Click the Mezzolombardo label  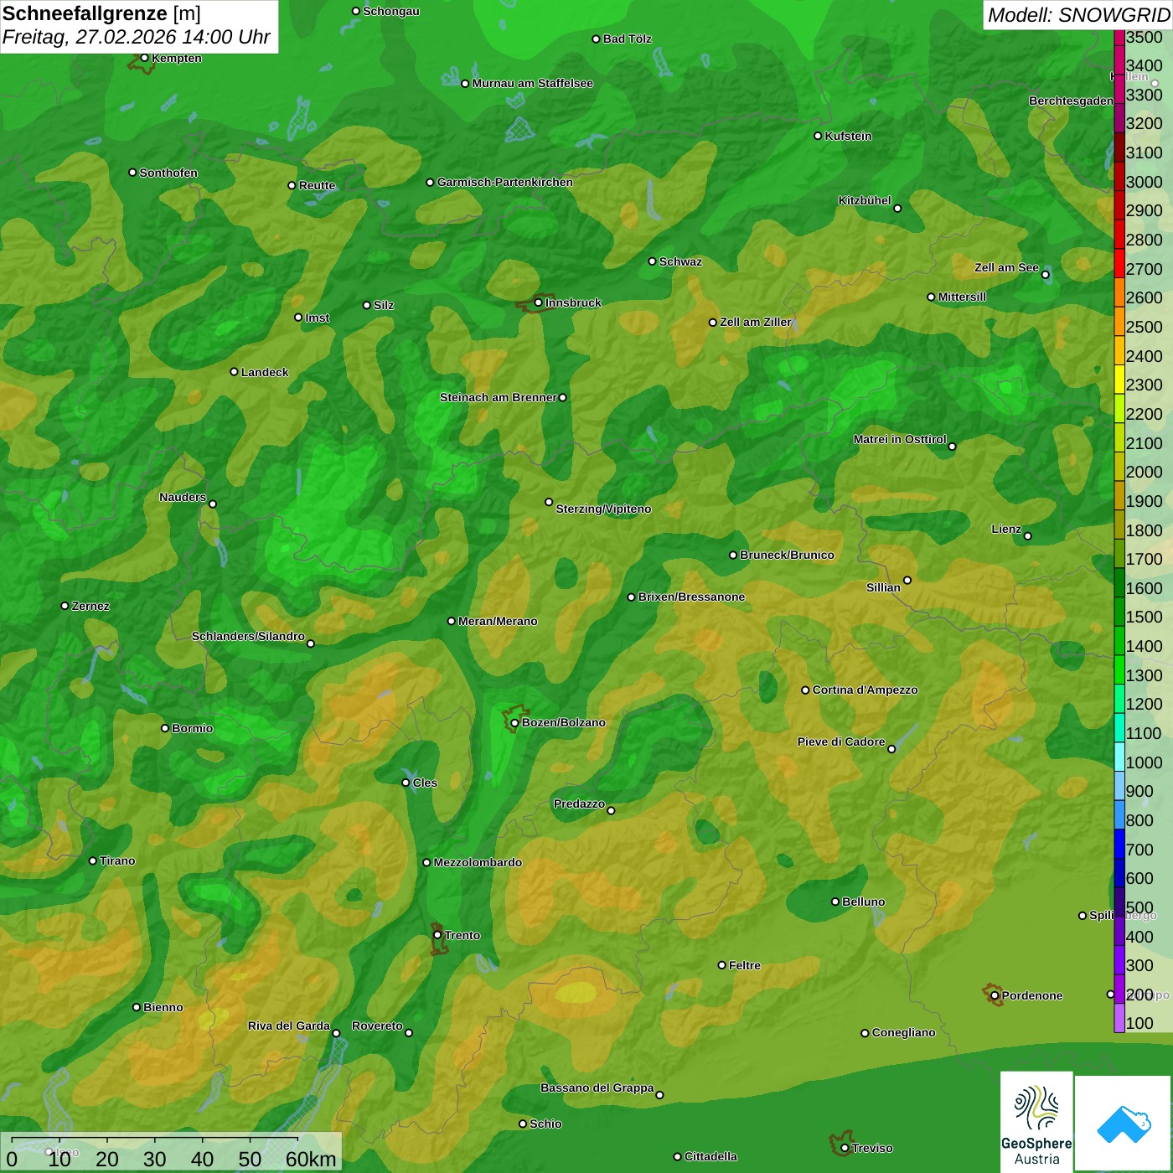coord(478,862)
